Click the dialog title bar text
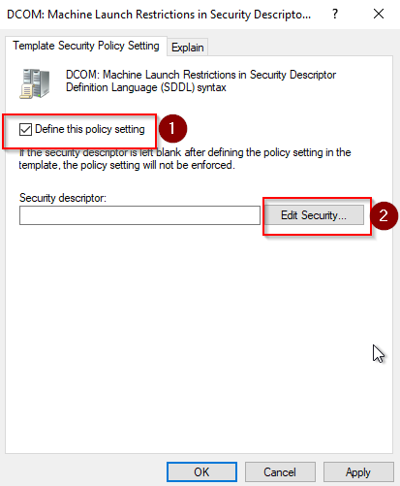This screenshot has height=486, width=400. point(159,15)
